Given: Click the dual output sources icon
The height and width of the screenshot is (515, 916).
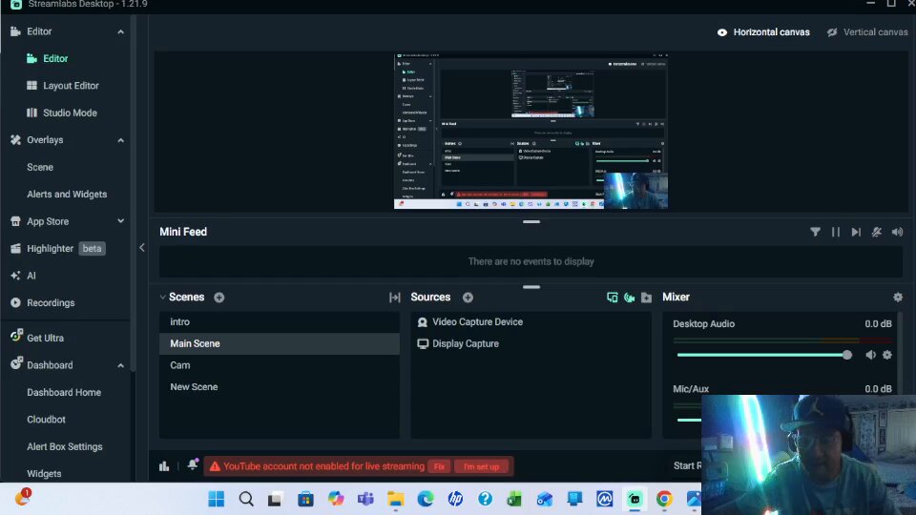Looking at the screenshot, I should pyautogui.click(x=613, y=298).
